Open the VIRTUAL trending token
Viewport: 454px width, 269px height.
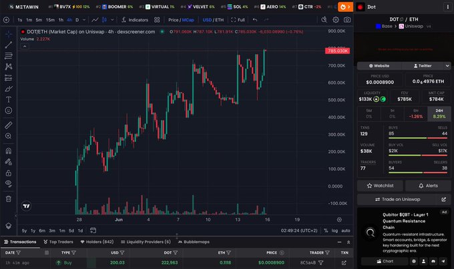[x=157, y=7]
